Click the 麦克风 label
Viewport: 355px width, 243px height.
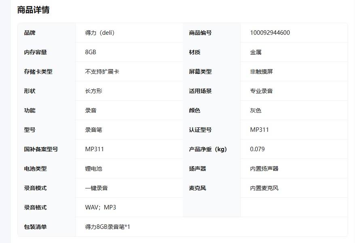[x=197, y=188]
